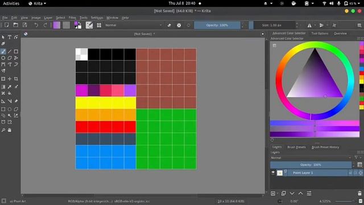Switch to the Tool Options tab
Viewport: 364px width, 205px height.
coord(320,34)
